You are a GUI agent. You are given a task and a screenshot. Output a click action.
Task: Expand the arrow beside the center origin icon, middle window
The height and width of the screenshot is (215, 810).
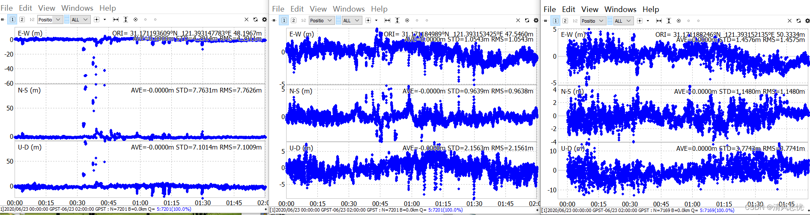pos(376,20)
